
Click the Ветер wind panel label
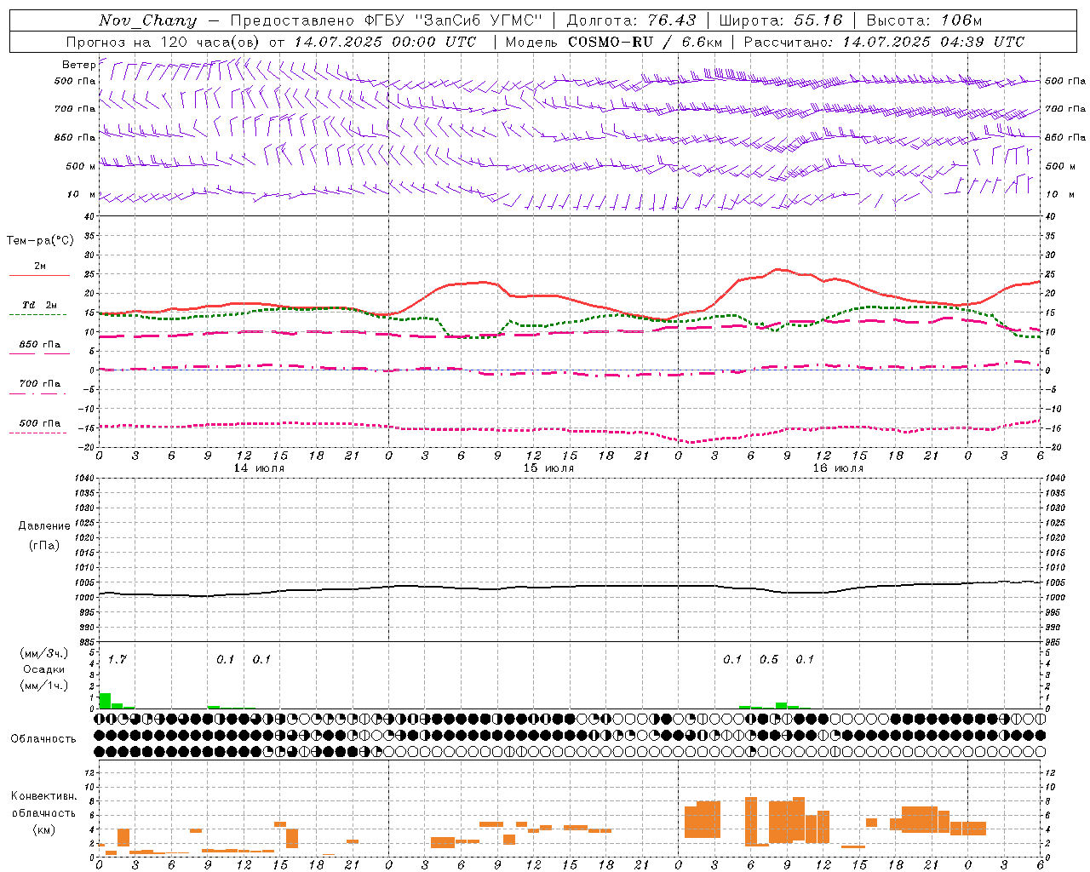coord(78,65)
